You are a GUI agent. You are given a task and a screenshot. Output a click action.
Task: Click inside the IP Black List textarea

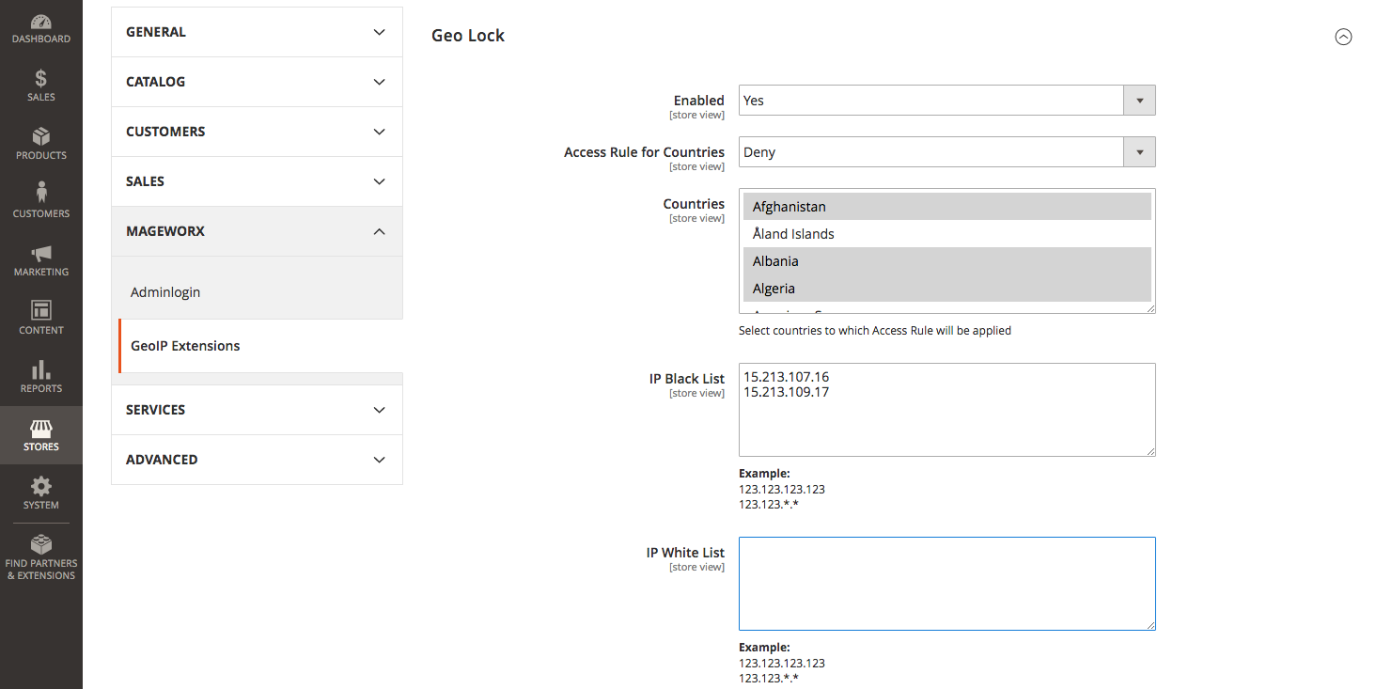(946, 410)
